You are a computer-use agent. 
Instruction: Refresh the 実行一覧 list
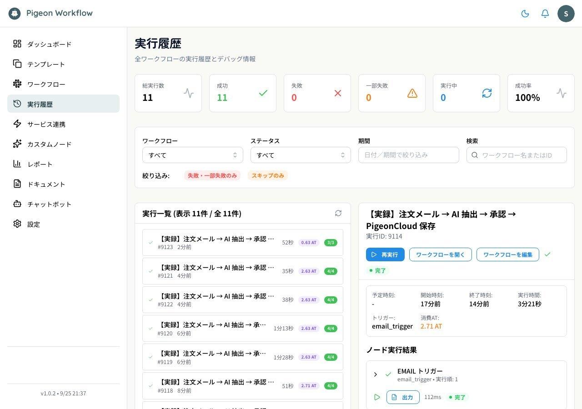click(x=338, y=213)
